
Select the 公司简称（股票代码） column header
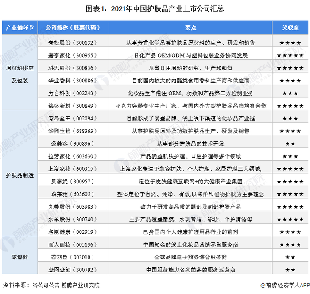tap(73, 27)
